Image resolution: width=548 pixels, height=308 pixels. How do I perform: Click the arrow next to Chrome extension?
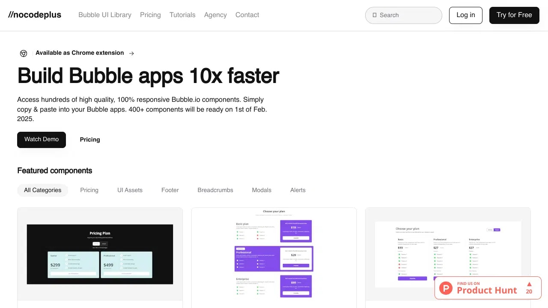[x=131, y=53]
